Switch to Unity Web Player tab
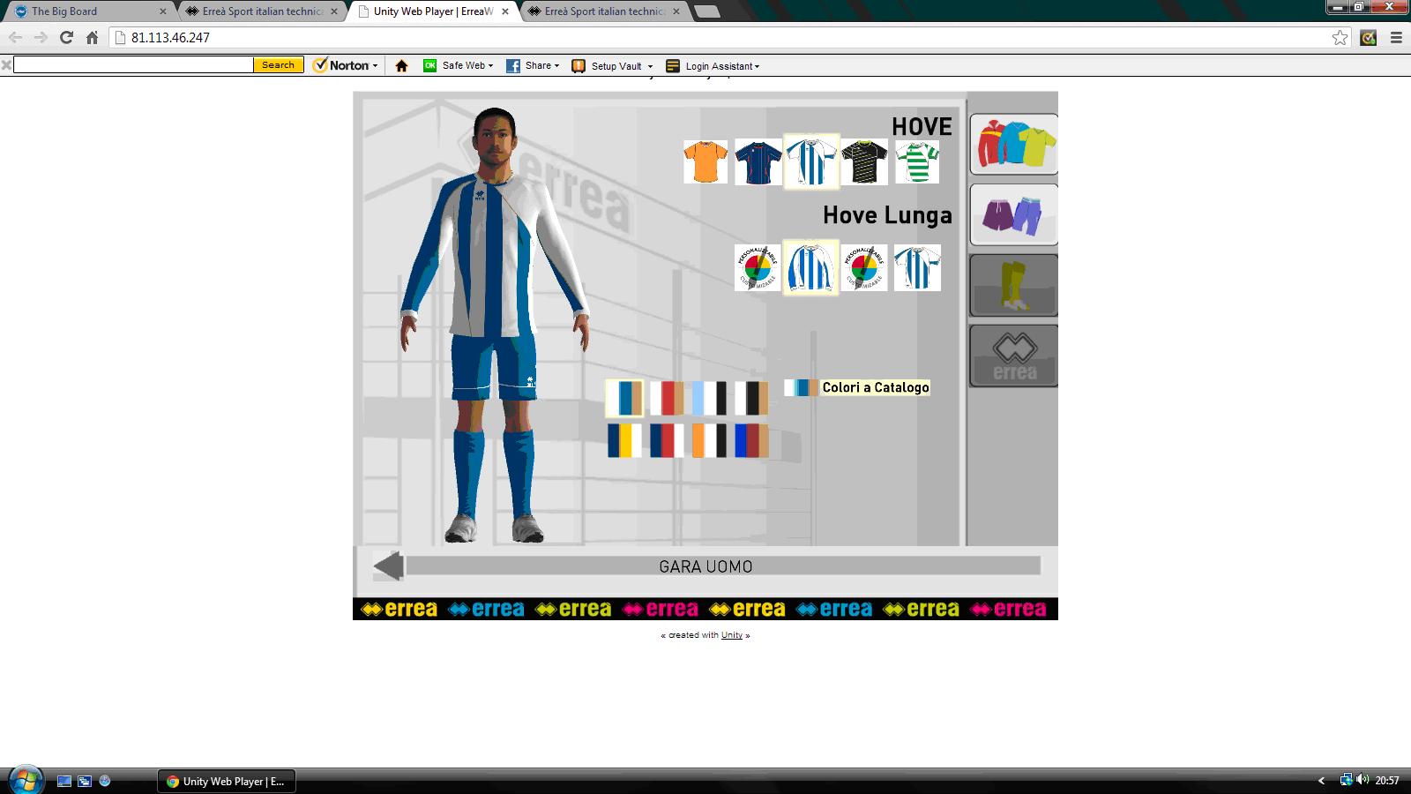The height and width of the screenshot is (794, 1411). [x=433, y=11]
